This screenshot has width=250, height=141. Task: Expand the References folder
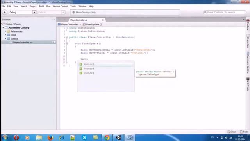tap(5, 31)
